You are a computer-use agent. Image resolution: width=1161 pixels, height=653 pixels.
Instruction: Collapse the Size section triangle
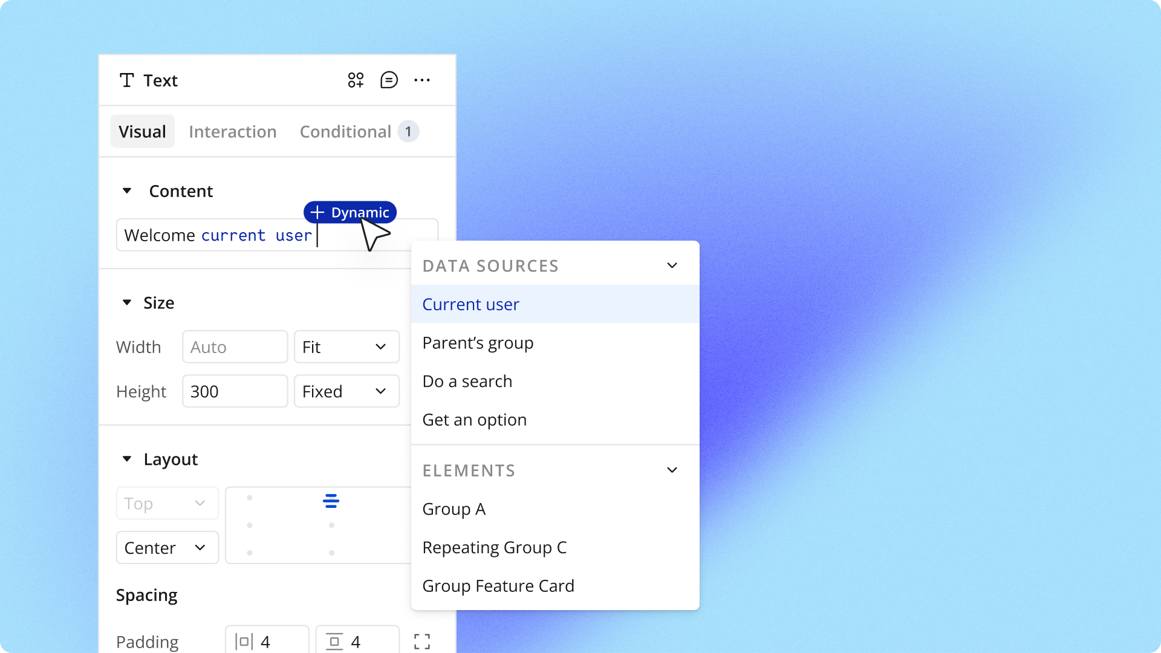[127, 302]
